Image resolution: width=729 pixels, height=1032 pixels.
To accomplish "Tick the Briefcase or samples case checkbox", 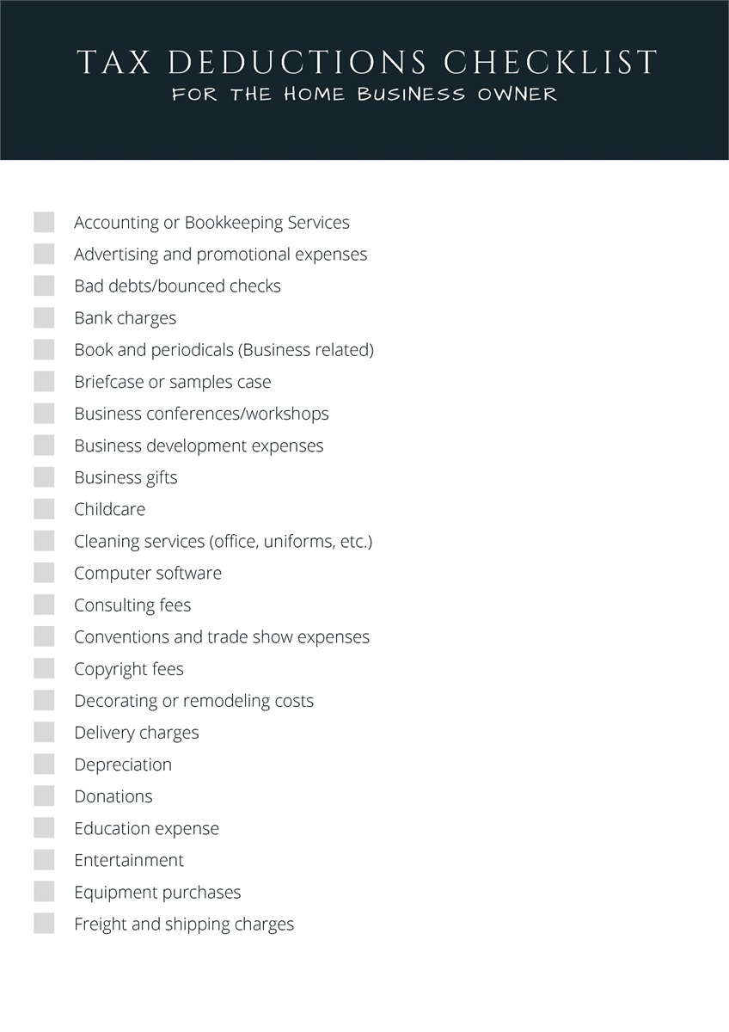I will 44,381.
